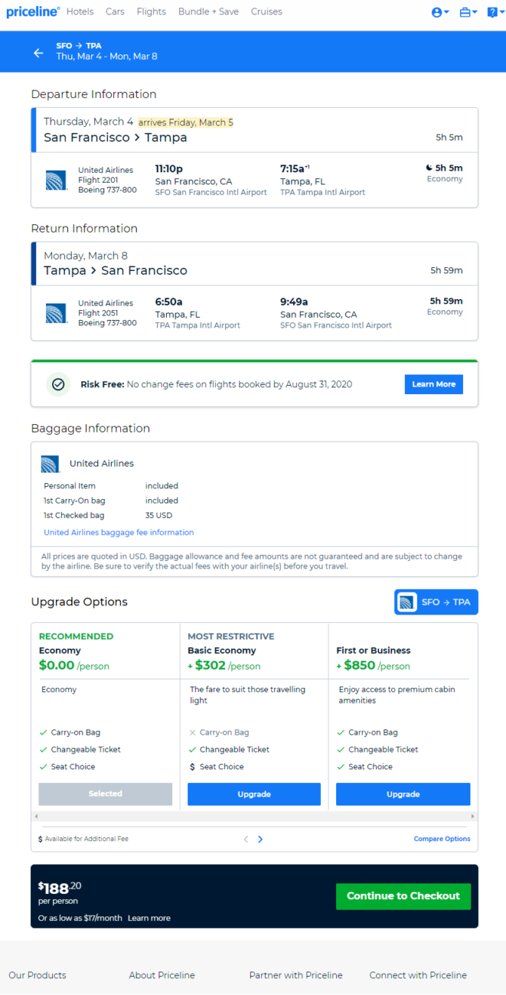Click the Basic Economy Seat Choice dollar icon
506x995 pixels.
(x=192, y=766)
